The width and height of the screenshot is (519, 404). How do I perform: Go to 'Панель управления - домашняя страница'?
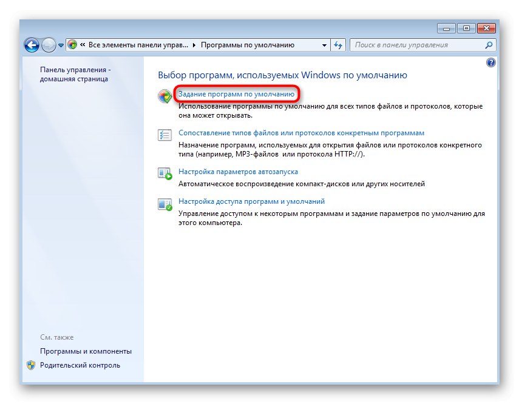click(x=75, y=75)
